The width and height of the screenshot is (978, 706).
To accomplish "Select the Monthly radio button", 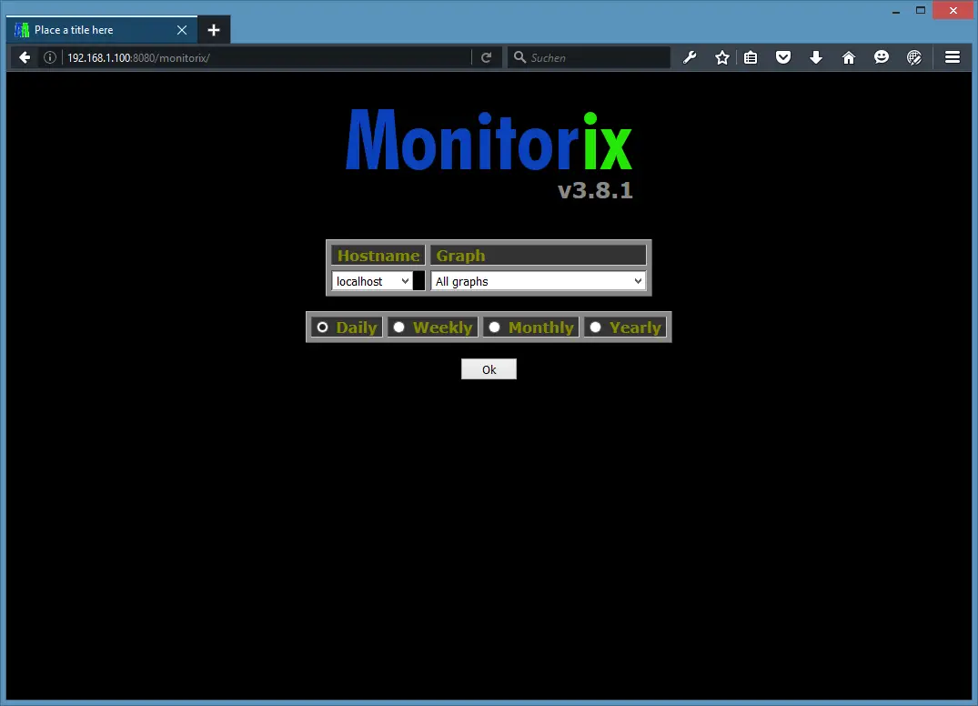I will coord(495,327).
